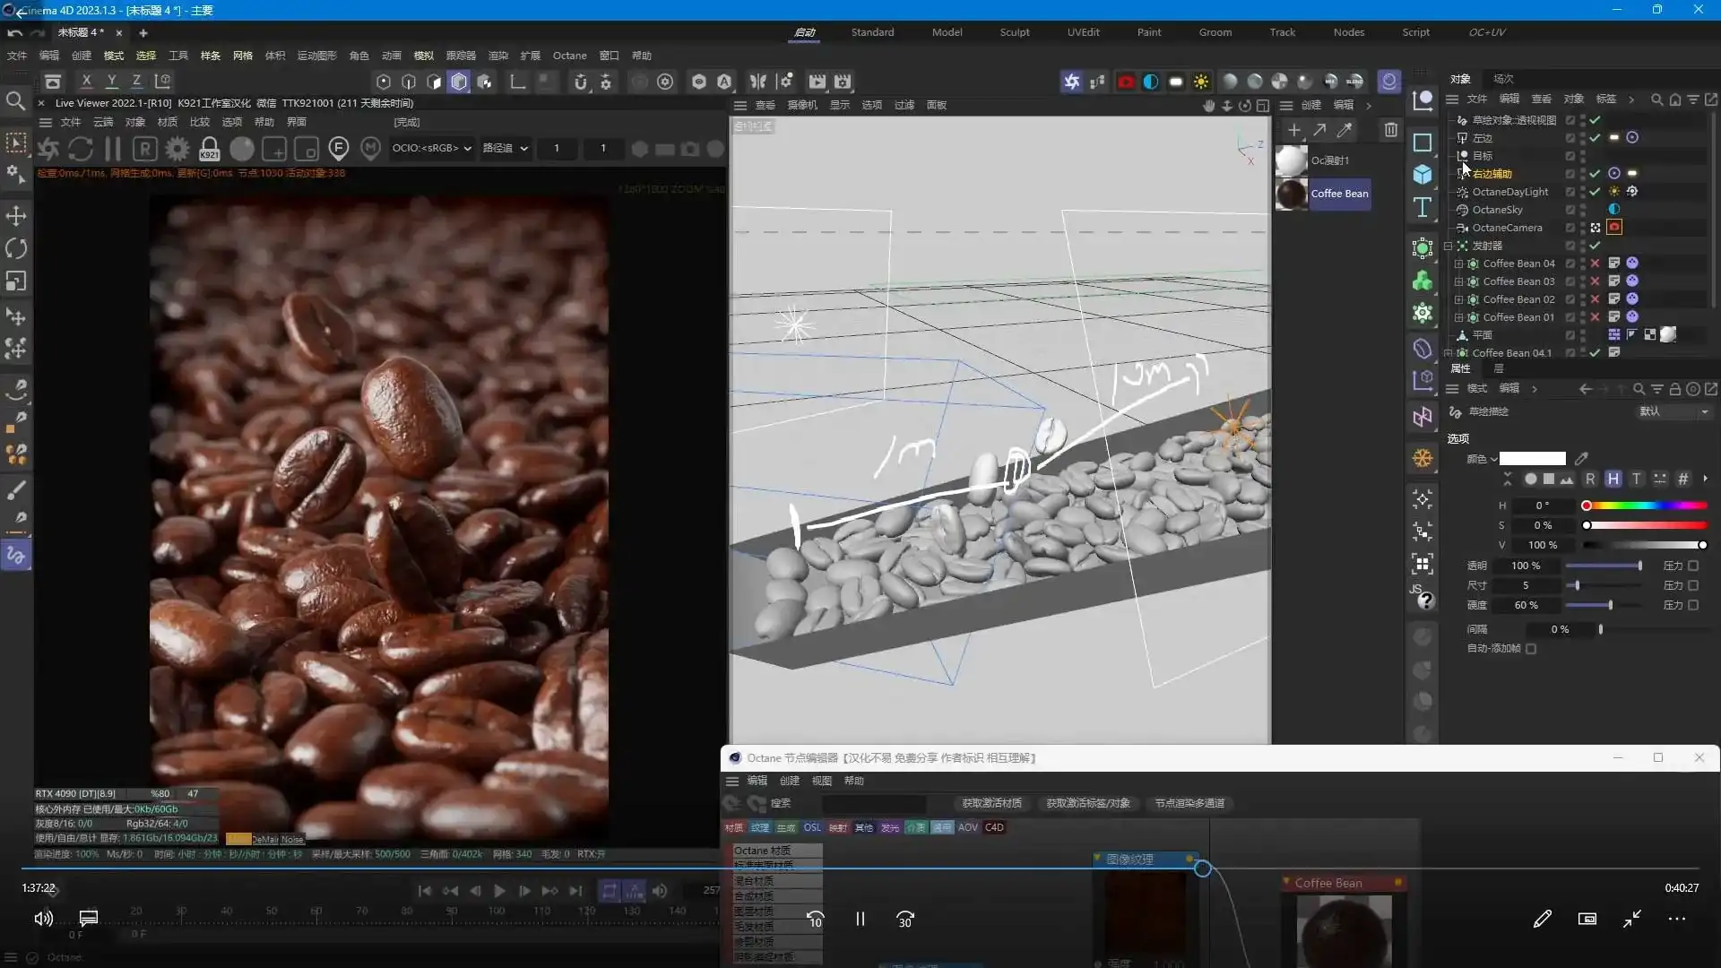1721x968 pixels.
Task: Select the Coffee Bean material thumbnail
Action: [x=1292, y=194]
